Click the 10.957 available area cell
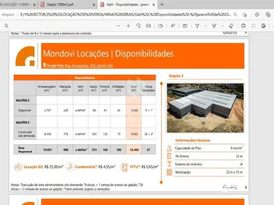This screenshot has height=205, width=274. point(48,150)
